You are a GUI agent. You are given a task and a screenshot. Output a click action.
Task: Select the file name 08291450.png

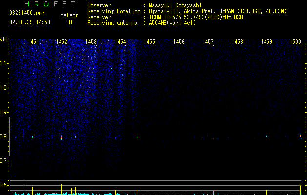pos(27,13)
